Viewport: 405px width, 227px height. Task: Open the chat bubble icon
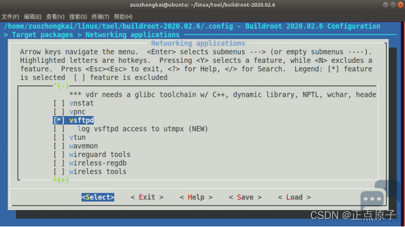pyautogui.click(x=372, y=199)
